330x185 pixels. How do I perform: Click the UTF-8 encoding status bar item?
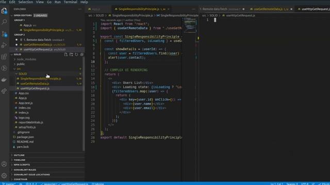305,183
